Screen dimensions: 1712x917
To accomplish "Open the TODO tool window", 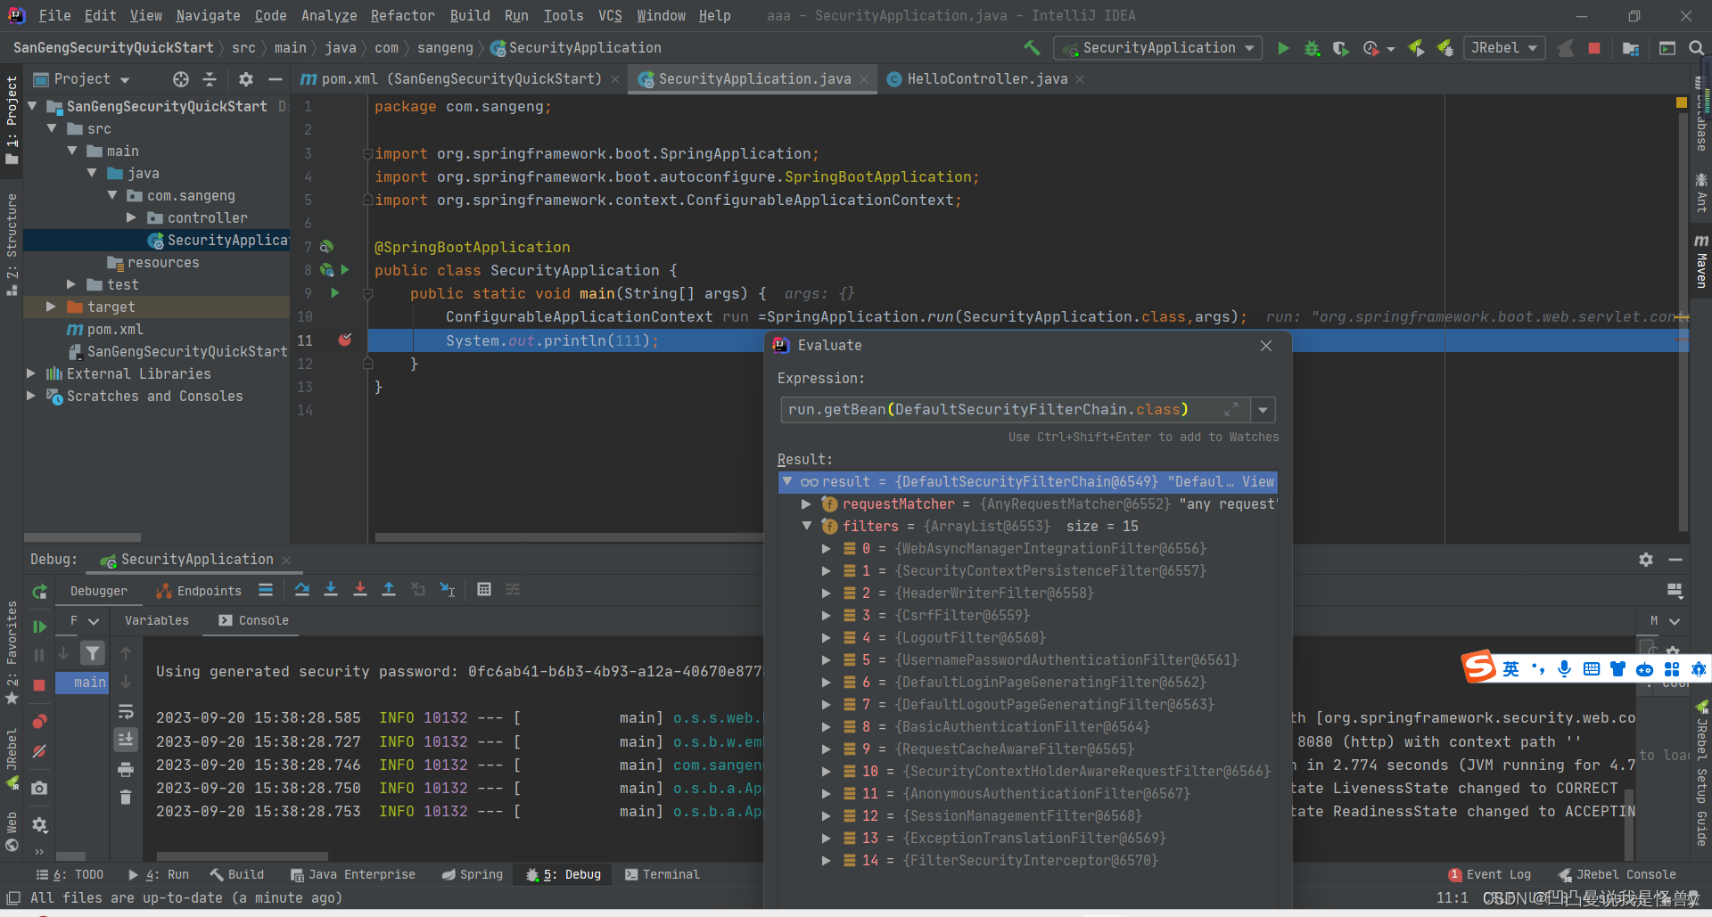I will [x=70, y=874].
